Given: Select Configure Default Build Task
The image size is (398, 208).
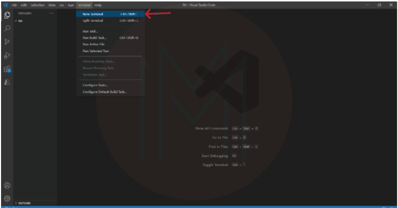Looking at the screenshot, I should 105,92.
